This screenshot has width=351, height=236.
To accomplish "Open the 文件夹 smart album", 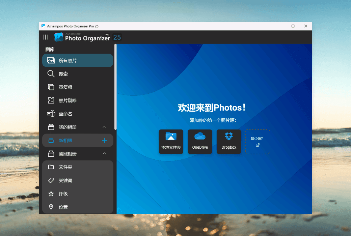I will 78,167.
